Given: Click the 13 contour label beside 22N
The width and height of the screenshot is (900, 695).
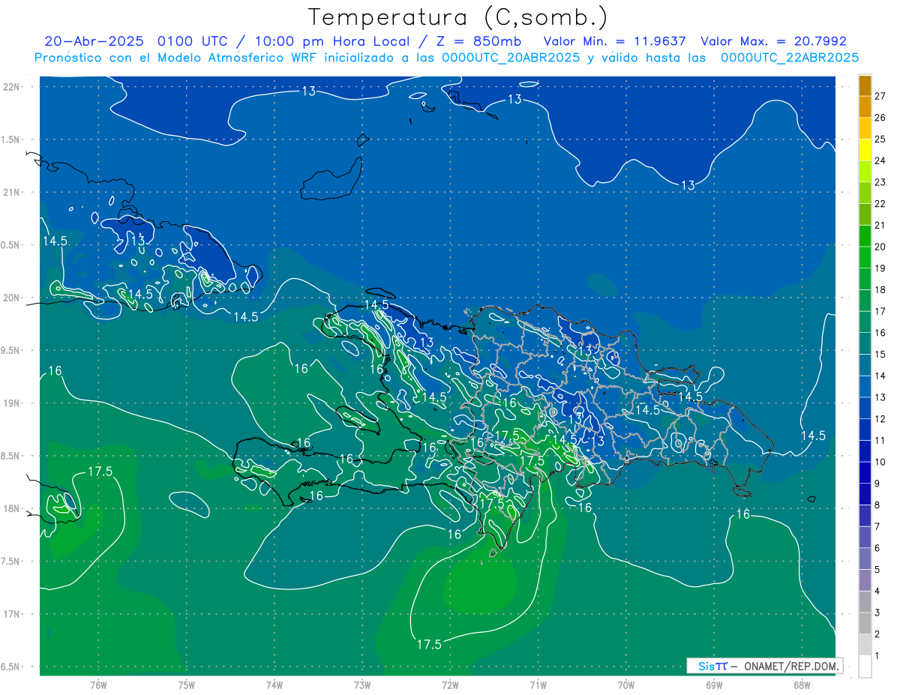Looking at the screenshot, I should 309,91.
